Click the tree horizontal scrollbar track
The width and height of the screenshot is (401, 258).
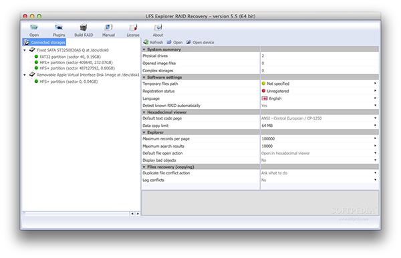click(76, 213)
